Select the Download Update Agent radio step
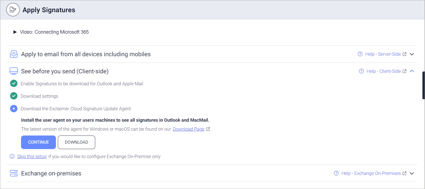Viewport: 425px width, 189px height. click(x=14, y=109)
